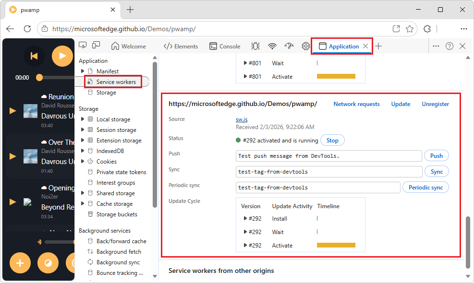The height and width of the screenshot is (283, 474).
Task: Click the open-in-app icon in address bar
Action: [396, 29]
